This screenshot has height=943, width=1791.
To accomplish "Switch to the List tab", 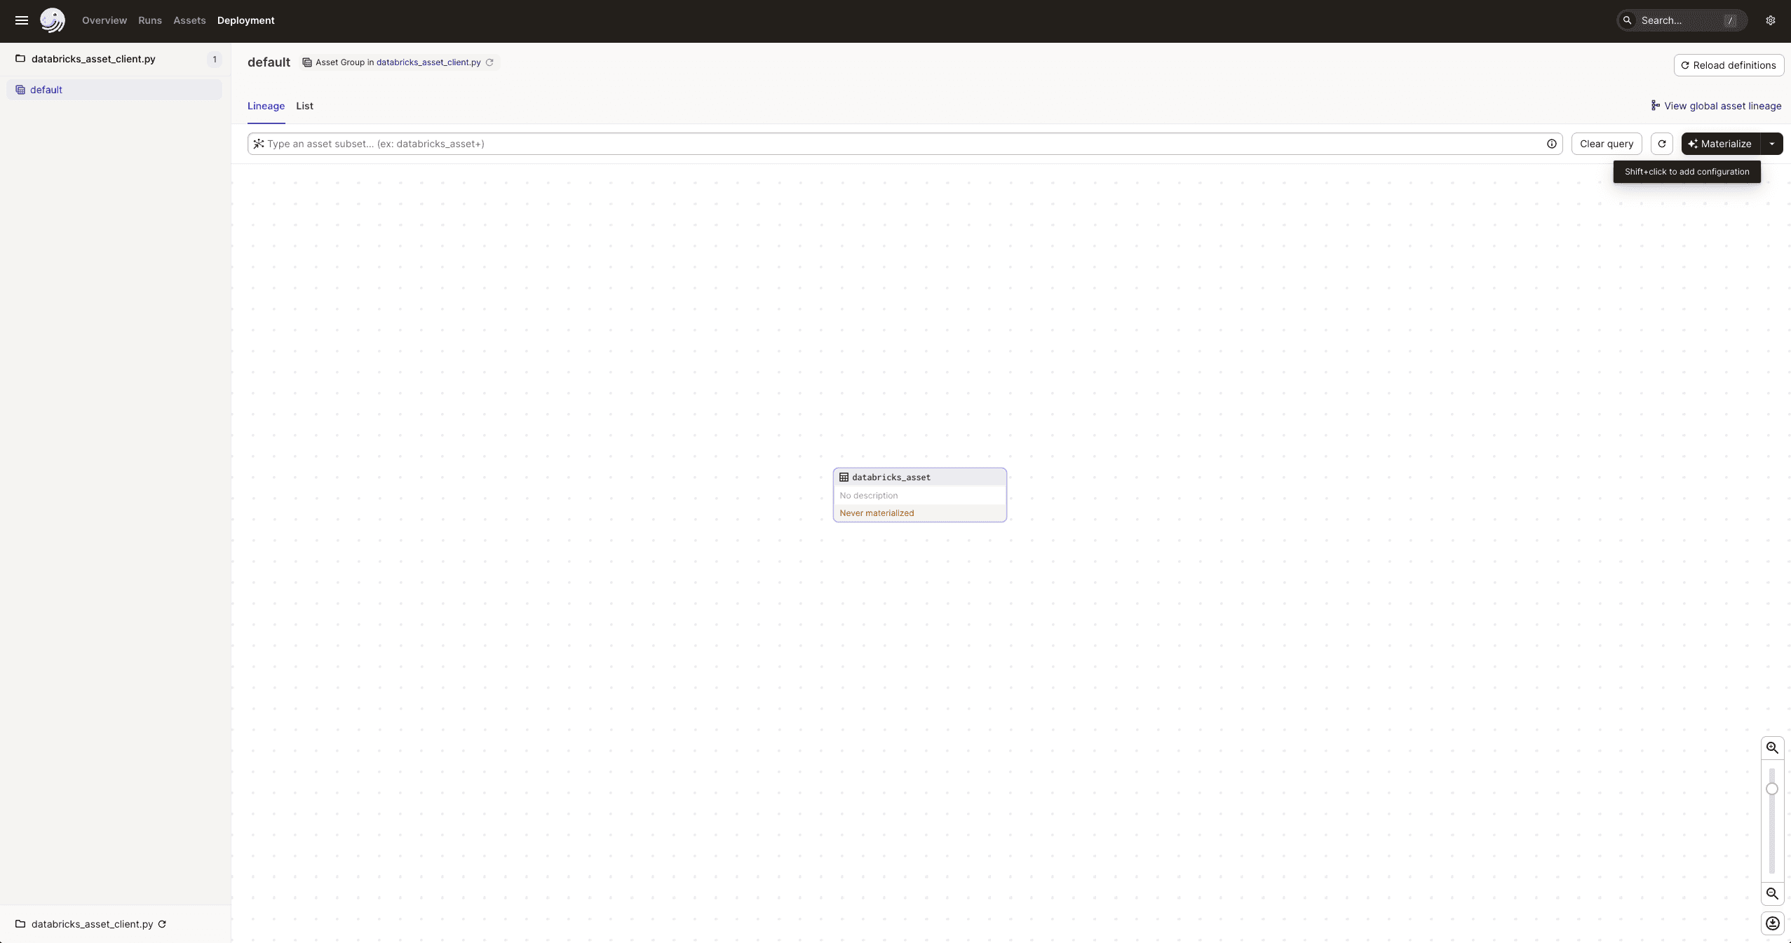I will [x=304, y=105].
